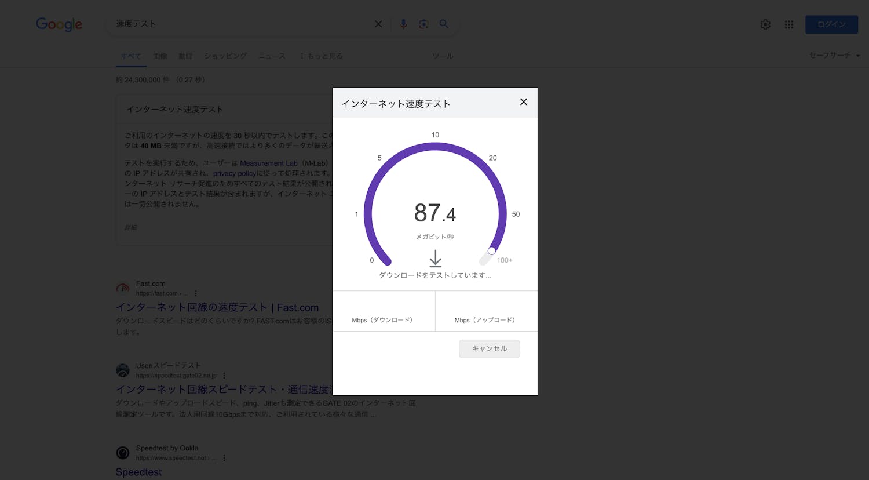Viewport: 869px width, 480px height.
Task: Click the キャンセル button
Action: (490, 348)
